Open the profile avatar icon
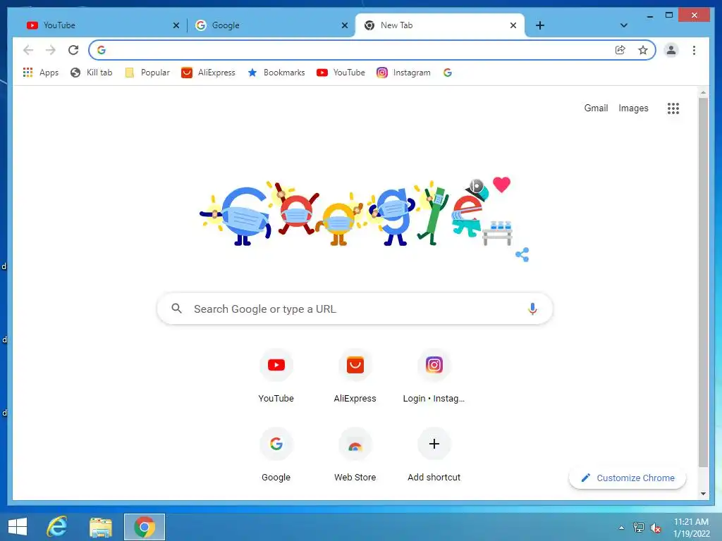Viewport: 722px width, 541px height. [x=671, y=50]
